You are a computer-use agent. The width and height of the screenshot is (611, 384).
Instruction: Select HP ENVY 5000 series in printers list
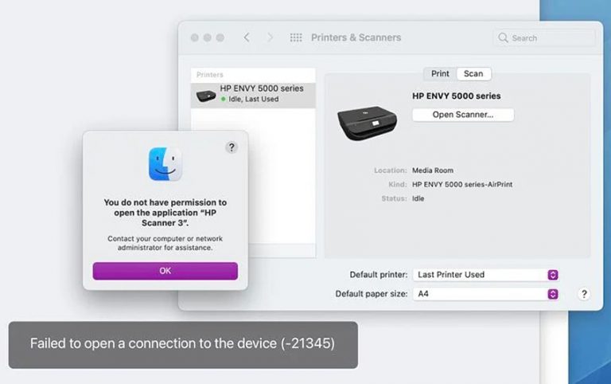pos(253,95)
